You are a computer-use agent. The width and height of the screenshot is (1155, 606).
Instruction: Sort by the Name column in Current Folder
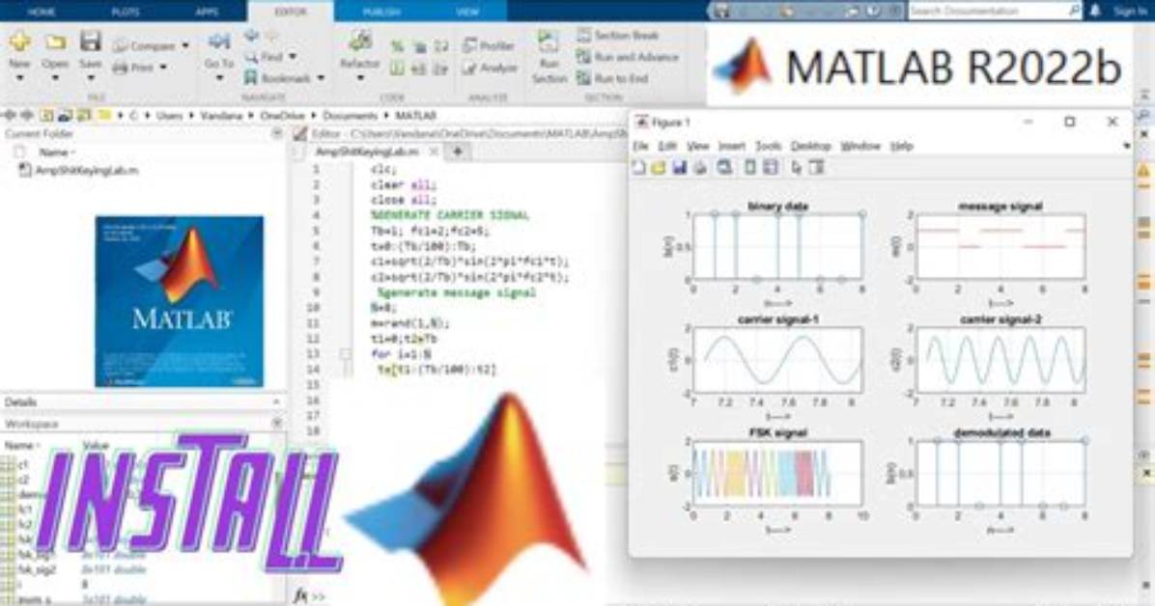point(57,152)
